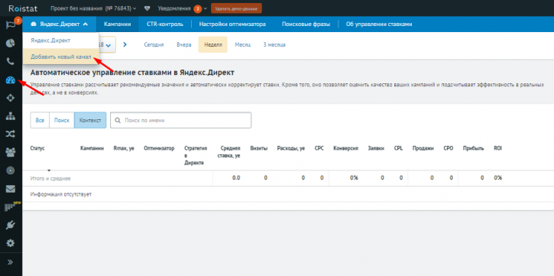Open the crosshair target sidebar icon
554x276 pixels.
(x=11, y=98)
